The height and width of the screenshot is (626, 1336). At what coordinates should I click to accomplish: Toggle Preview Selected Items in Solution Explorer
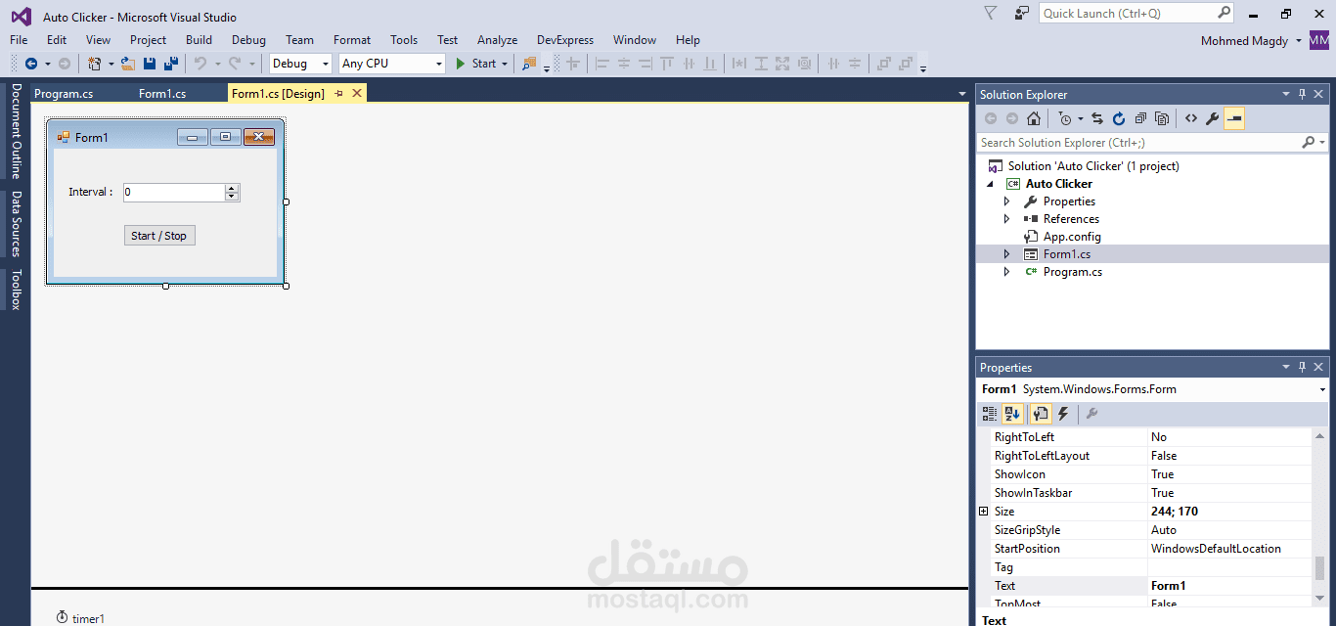coord(1234,119)
